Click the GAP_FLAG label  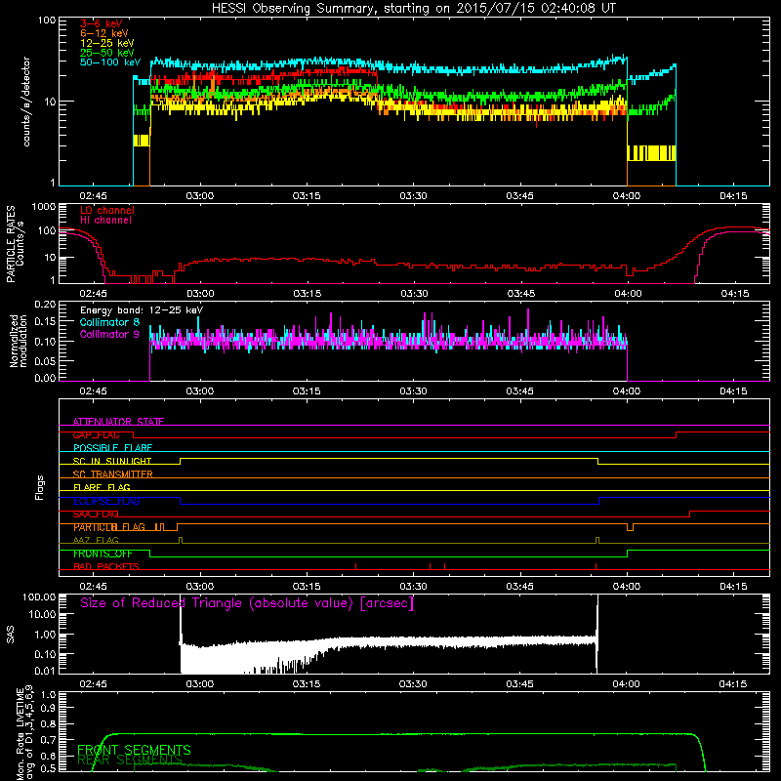coord(96,434)
